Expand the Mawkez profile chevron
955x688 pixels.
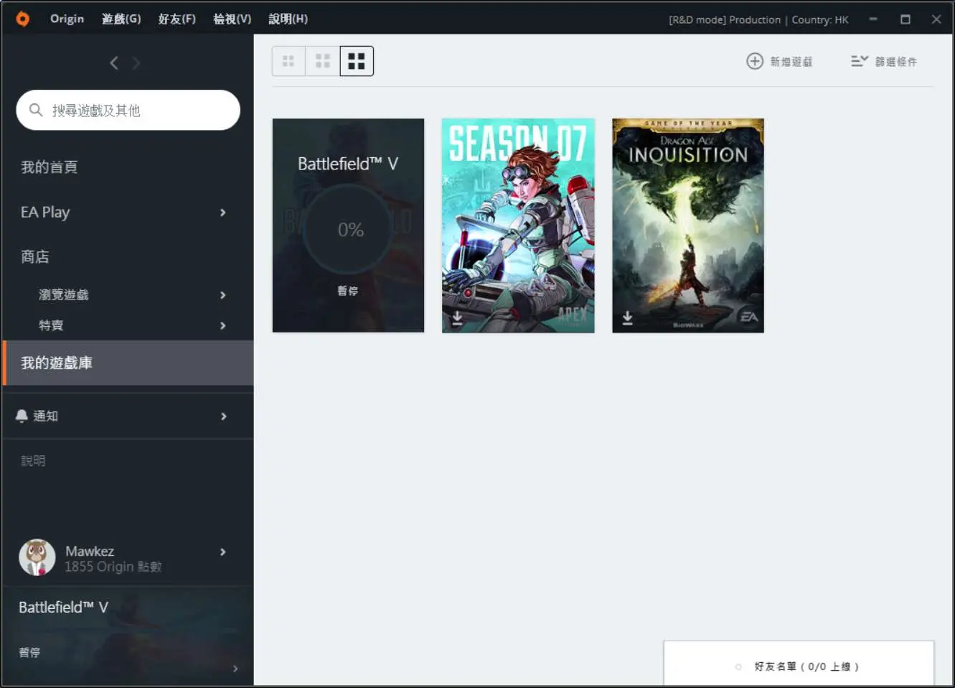[x=222, y=552]
